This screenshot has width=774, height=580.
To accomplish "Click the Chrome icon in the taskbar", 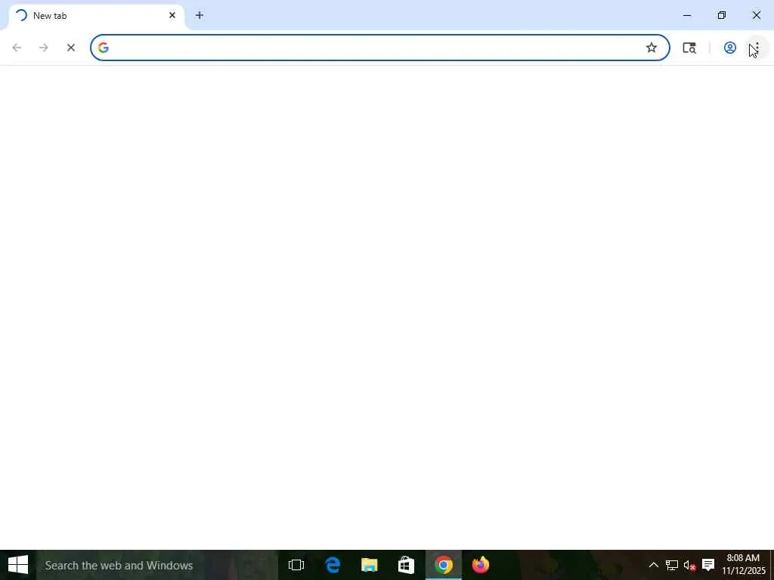I will click(443, 565).
